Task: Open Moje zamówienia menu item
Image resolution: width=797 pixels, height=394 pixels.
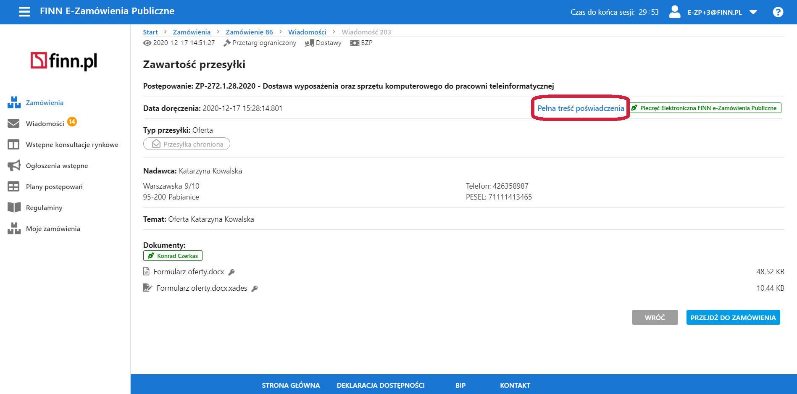Action: click(x=53, y=229)
